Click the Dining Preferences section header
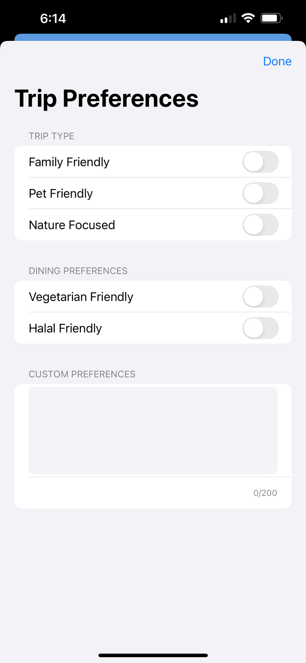Image resolution: width=306 pixels, height=663 pixels. [78, 271]
